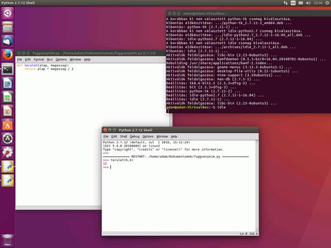Open the session gear menu in top panel
331x248 pixels.
coord(327,3)
